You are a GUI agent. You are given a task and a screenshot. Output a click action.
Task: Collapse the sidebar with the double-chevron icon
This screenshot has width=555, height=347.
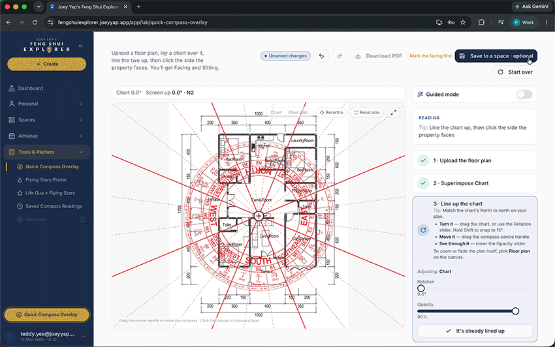tap(80, 46)
